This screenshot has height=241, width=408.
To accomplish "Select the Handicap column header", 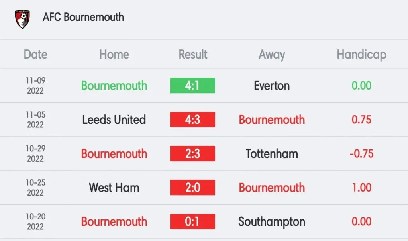I will pyautogui.click(x=361, y=55).
